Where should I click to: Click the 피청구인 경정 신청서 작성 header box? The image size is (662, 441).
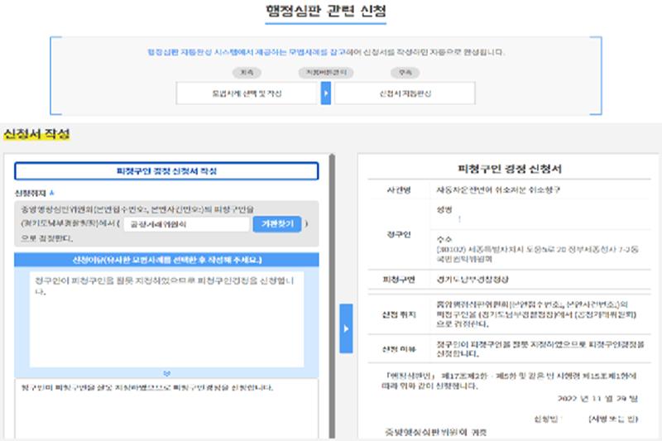click(166, 171)
